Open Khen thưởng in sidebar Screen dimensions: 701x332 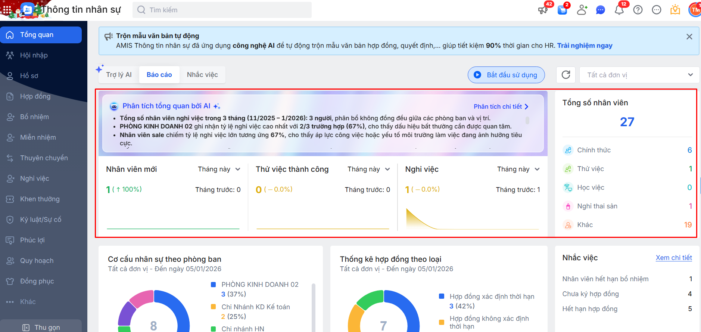pyautogui.click(x=41, y=199)
